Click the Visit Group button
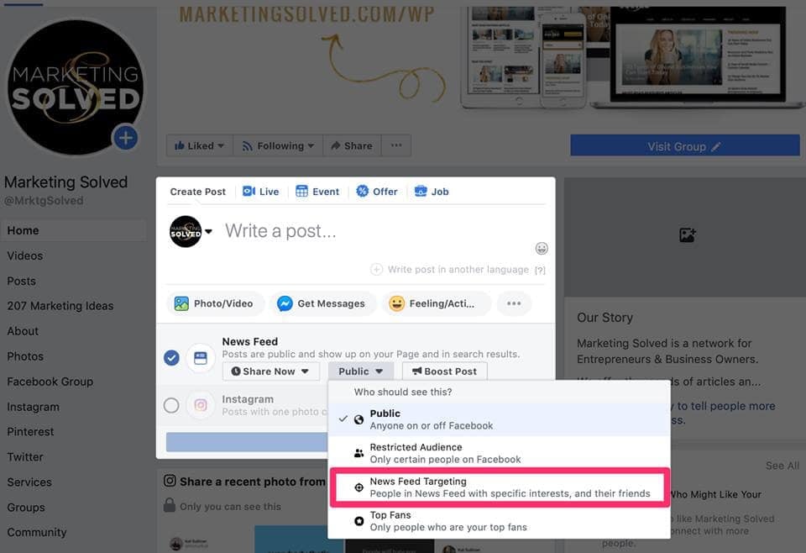This screenshot has width=806, height=553. 685,146
